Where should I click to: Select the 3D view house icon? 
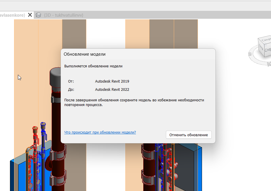click(38, 15)
